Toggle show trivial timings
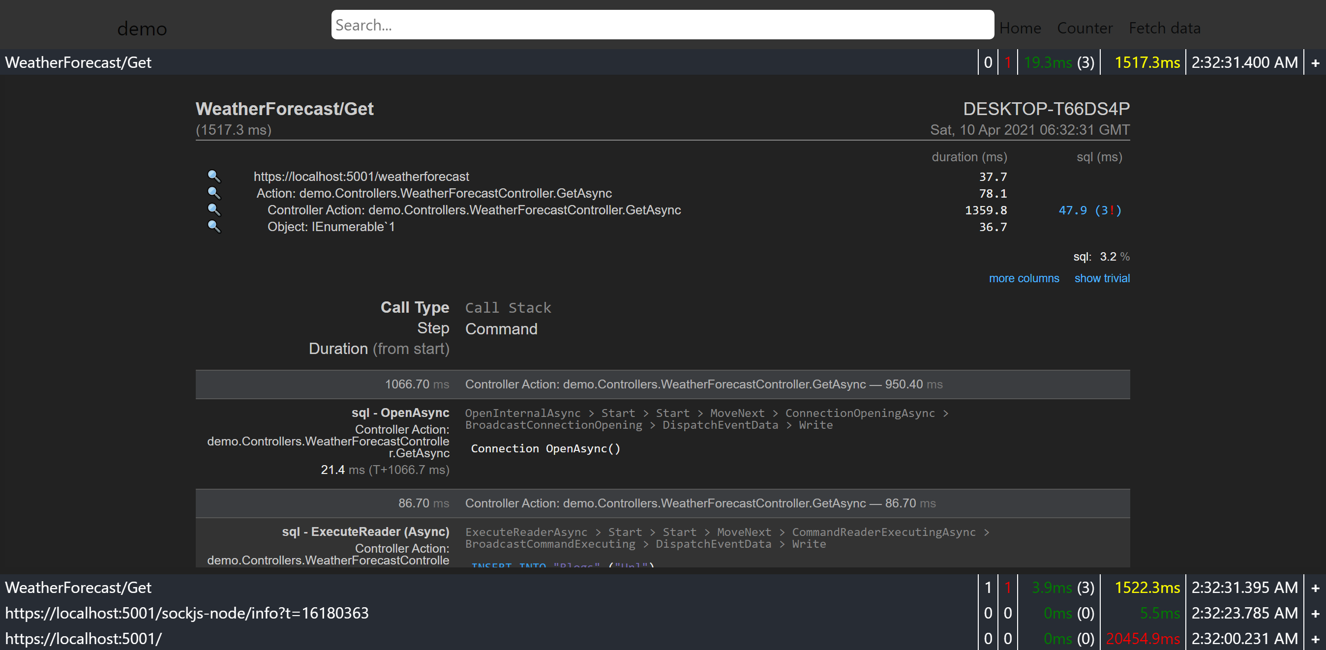 pyautogui.click(x=1102, y=278)
